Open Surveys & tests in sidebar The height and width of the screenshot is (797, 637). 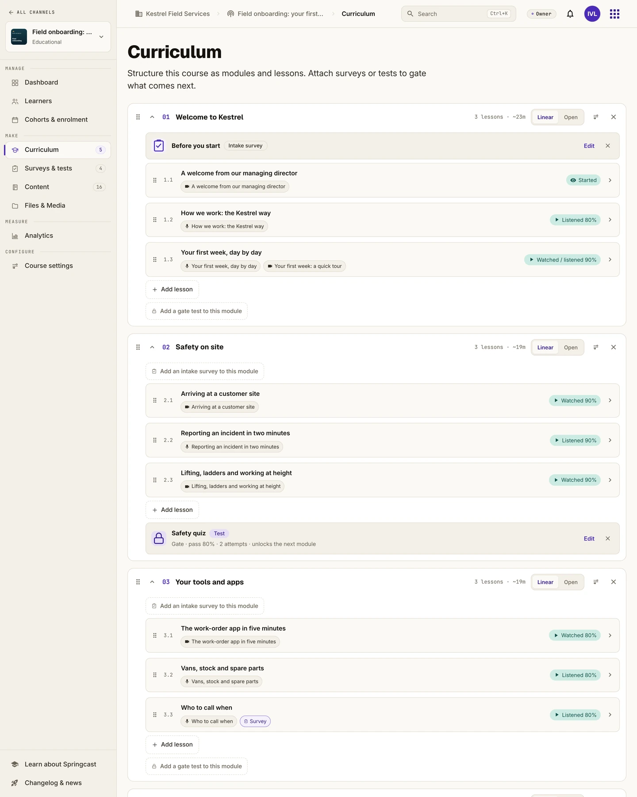tap(58, 168)
